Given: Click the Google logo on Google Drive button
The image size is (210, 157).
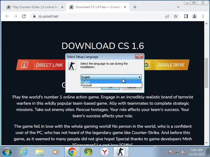Looking at the screenshot, I should click(x=146, y=65).
